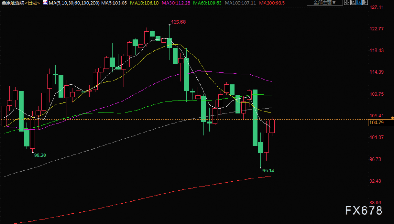
Task: Click the 122.77 axis price label
Action: click(376, 29)
